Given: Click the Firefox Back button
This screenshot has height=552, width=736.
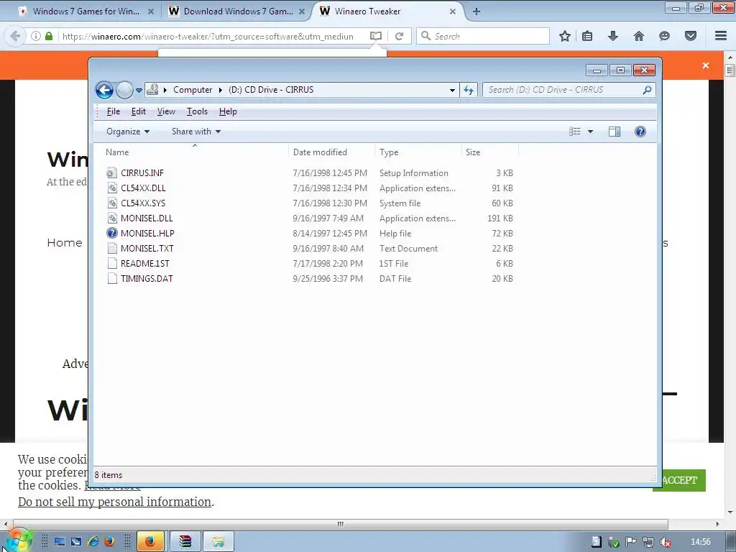Looking at the screenshot, I should click(x=16, y=36).
